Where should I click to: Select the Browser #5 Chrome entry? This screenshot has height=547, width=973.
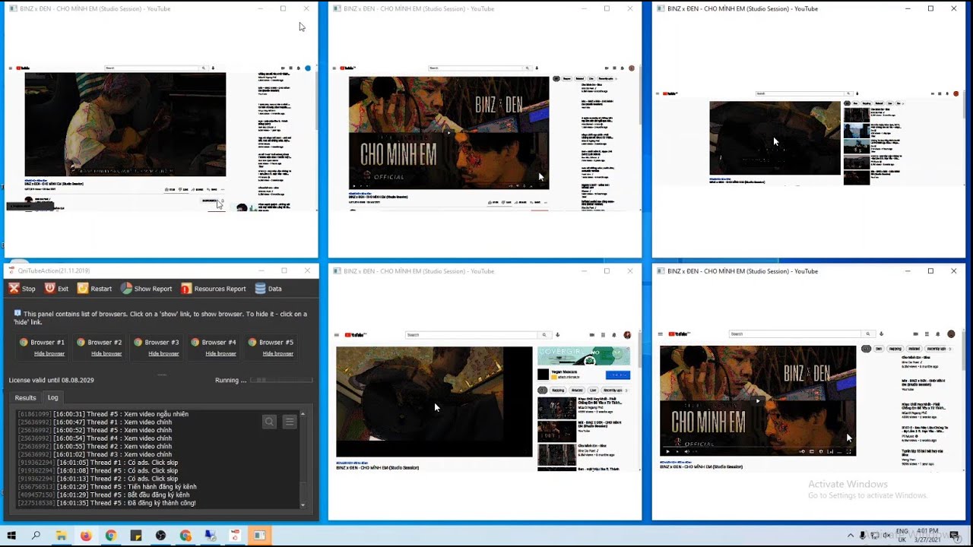click(271, 342)
